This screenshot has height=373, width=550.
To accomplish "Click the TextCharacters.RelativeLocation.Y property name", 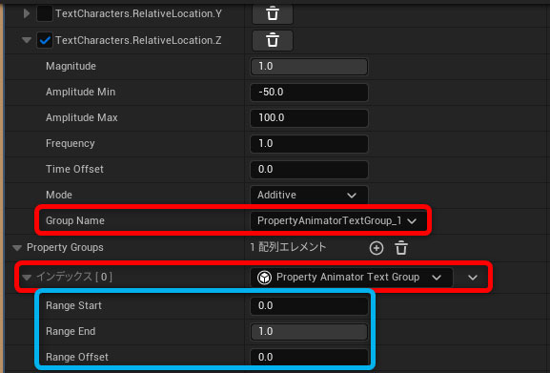I will point(138,13).
